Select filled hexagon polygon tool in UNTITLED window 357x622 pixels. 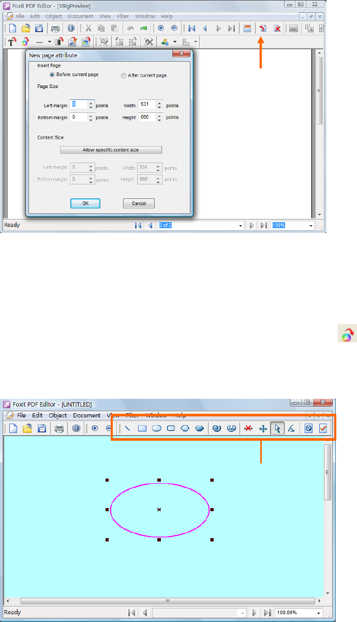[199, 428]
